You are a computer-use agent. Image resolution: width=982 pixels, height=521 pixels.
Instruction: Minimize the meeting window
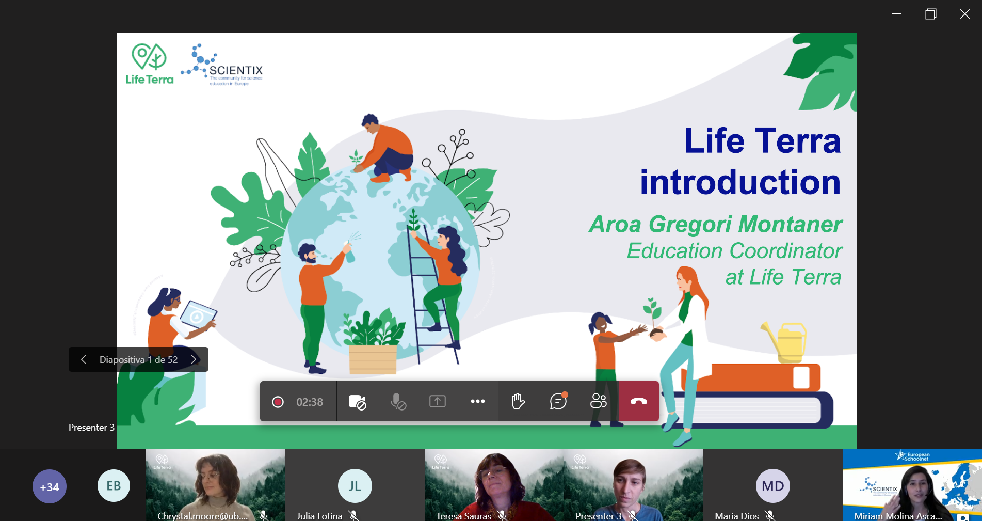[x=897, y=14]
